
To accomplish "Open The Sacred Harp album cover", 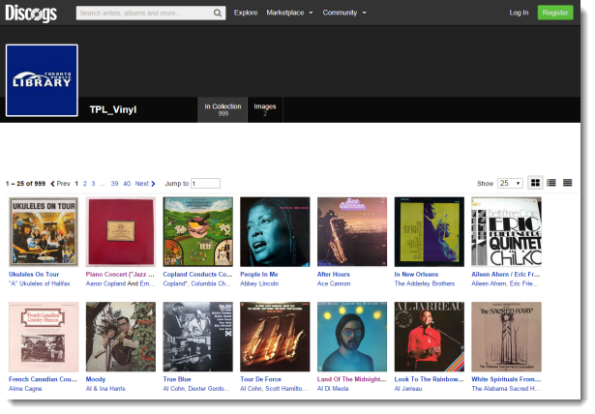I will click(x=506, y=337).
